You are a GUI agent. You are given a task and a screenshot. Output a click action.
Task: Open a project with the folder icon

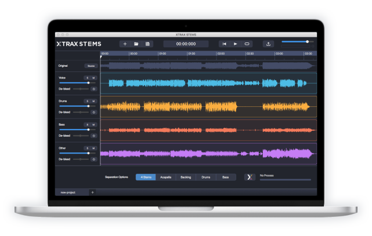(x=136, y=44)
